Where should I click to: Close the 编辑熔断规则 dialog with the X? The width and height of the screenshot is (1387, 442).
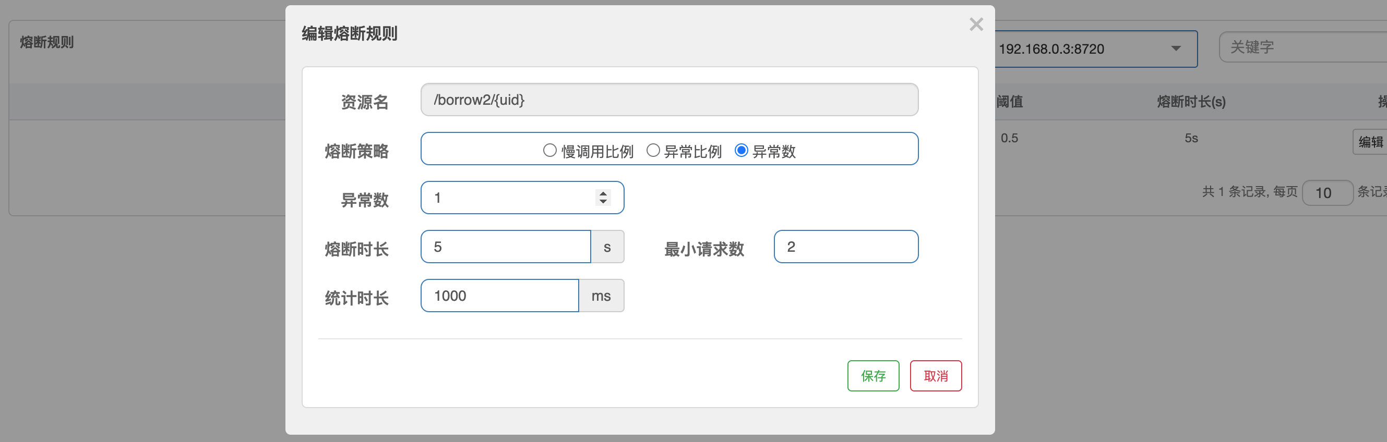coord(976,24)
